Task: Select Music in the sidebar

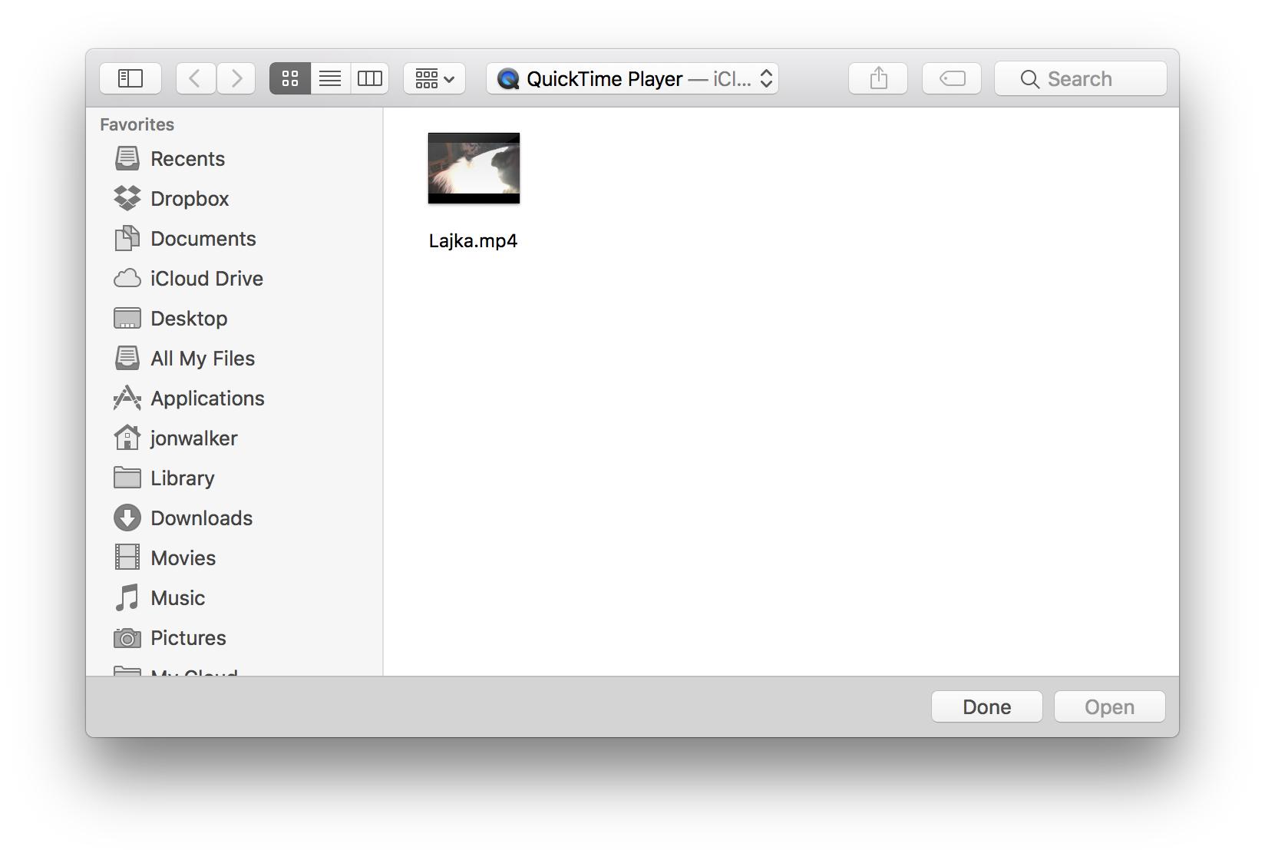Action: 234,598
